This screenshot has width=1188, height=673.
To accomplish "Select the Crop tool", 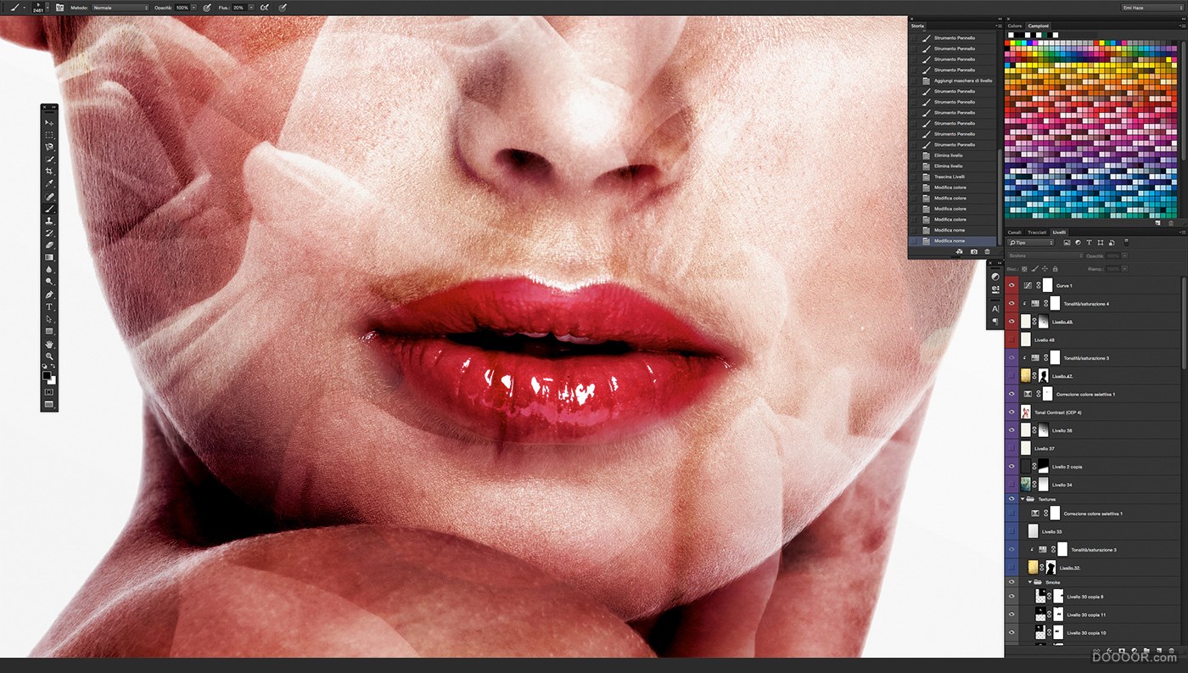I will 49,171.
